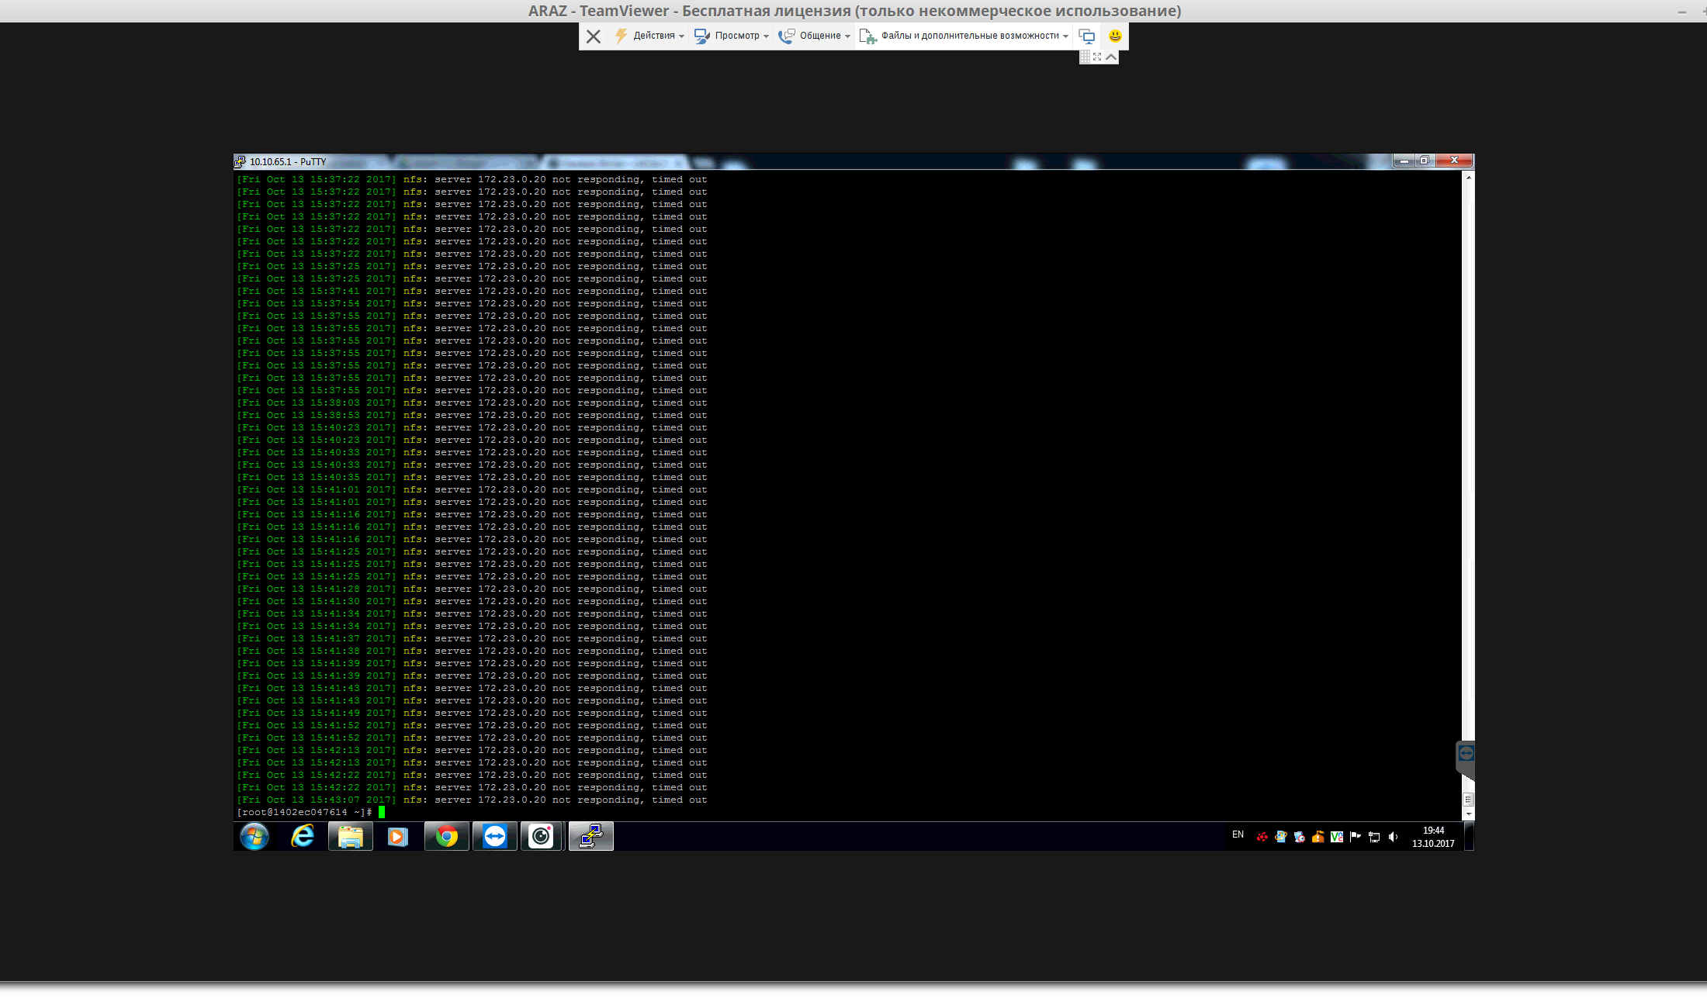Open Action Center flag icon
The width and height of the screenshot is (1707, 1002).
pyautogui.click(x=1356, y=837)
